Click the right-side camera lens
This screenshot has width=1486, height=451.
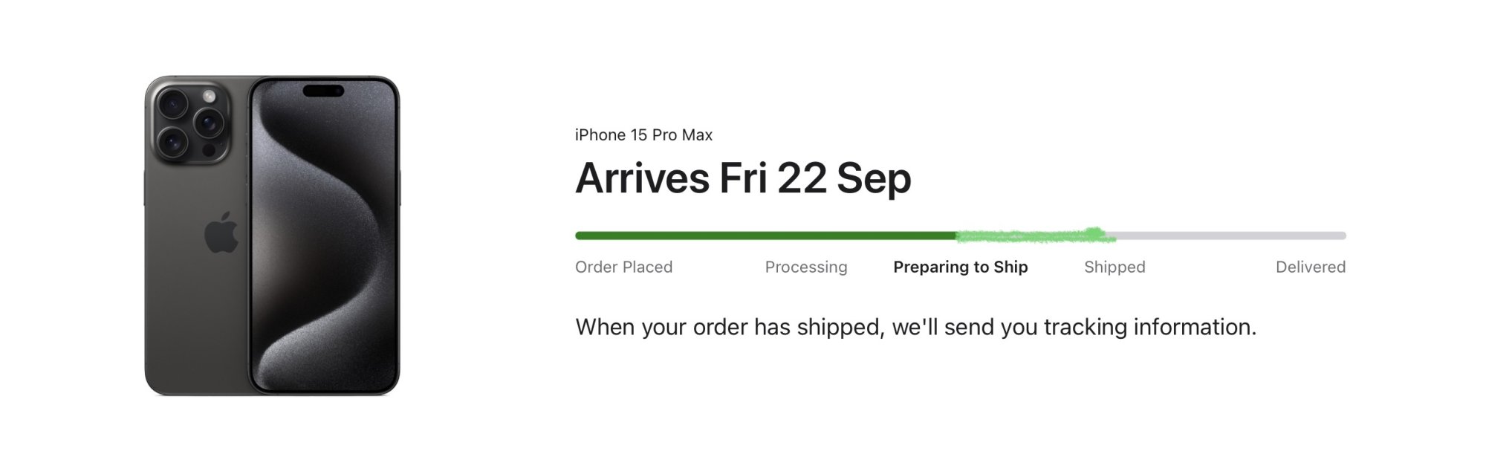coord(208,122)
